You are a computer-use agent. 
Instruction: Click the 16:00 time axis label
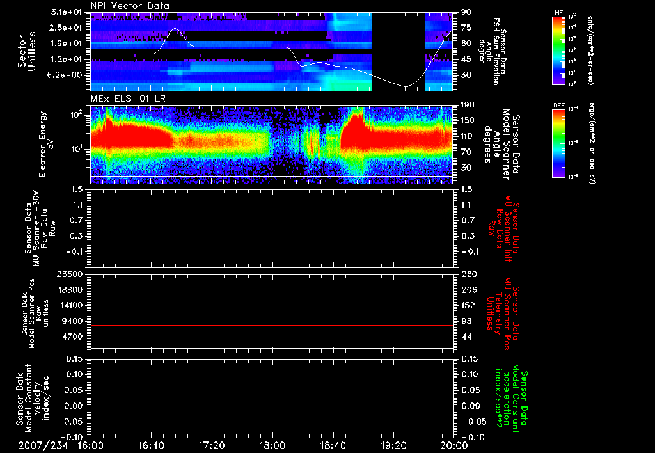[x=91, y=446]
